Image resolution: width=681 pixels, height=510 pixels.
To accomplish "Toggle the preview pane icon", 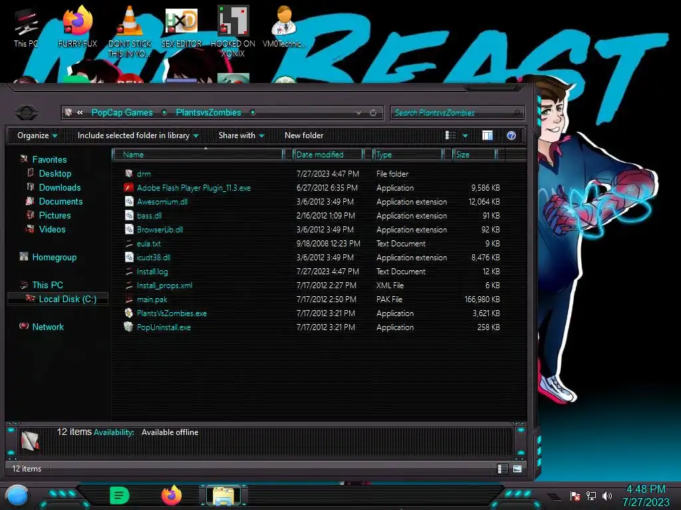I will [x=487, y=135].
